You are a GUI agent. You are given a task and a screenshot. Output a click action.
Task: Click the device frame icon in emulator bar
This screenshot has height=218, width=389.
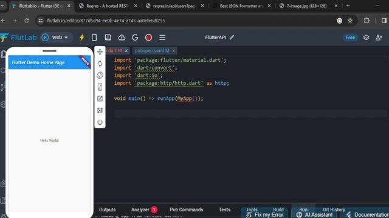[100, 87]
